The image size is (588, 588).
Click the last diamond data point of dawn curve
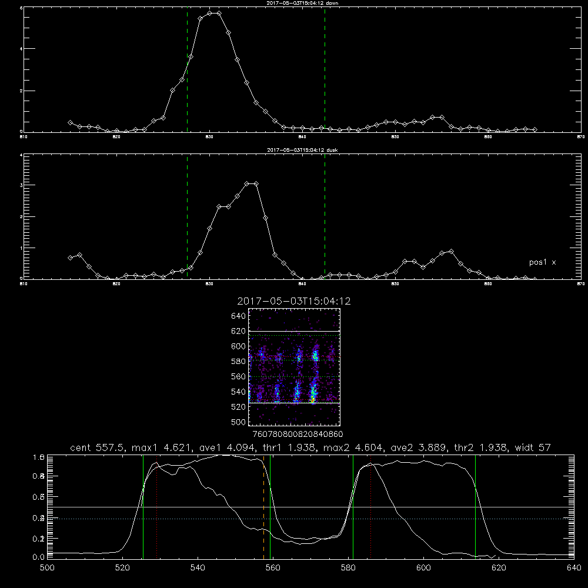click(x=534, y=130)
